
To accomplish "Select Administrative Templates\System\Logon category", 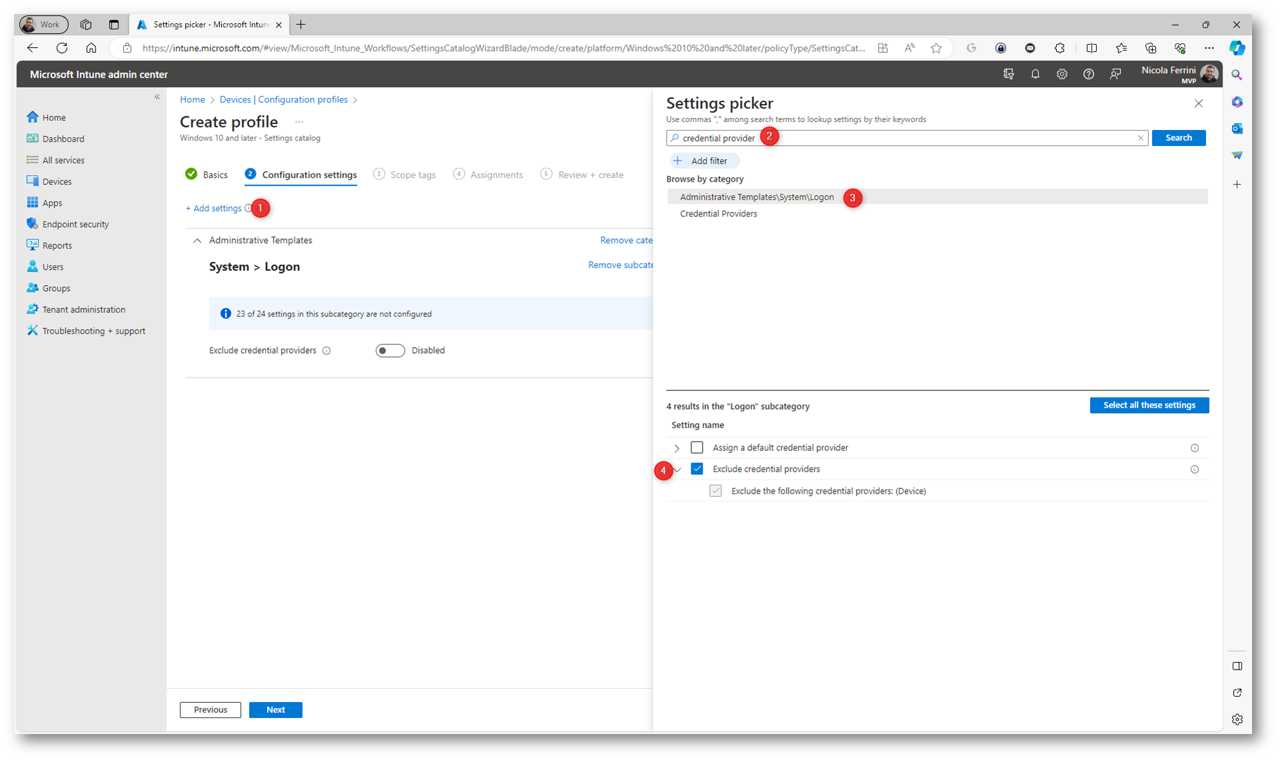I will (937, 196).
